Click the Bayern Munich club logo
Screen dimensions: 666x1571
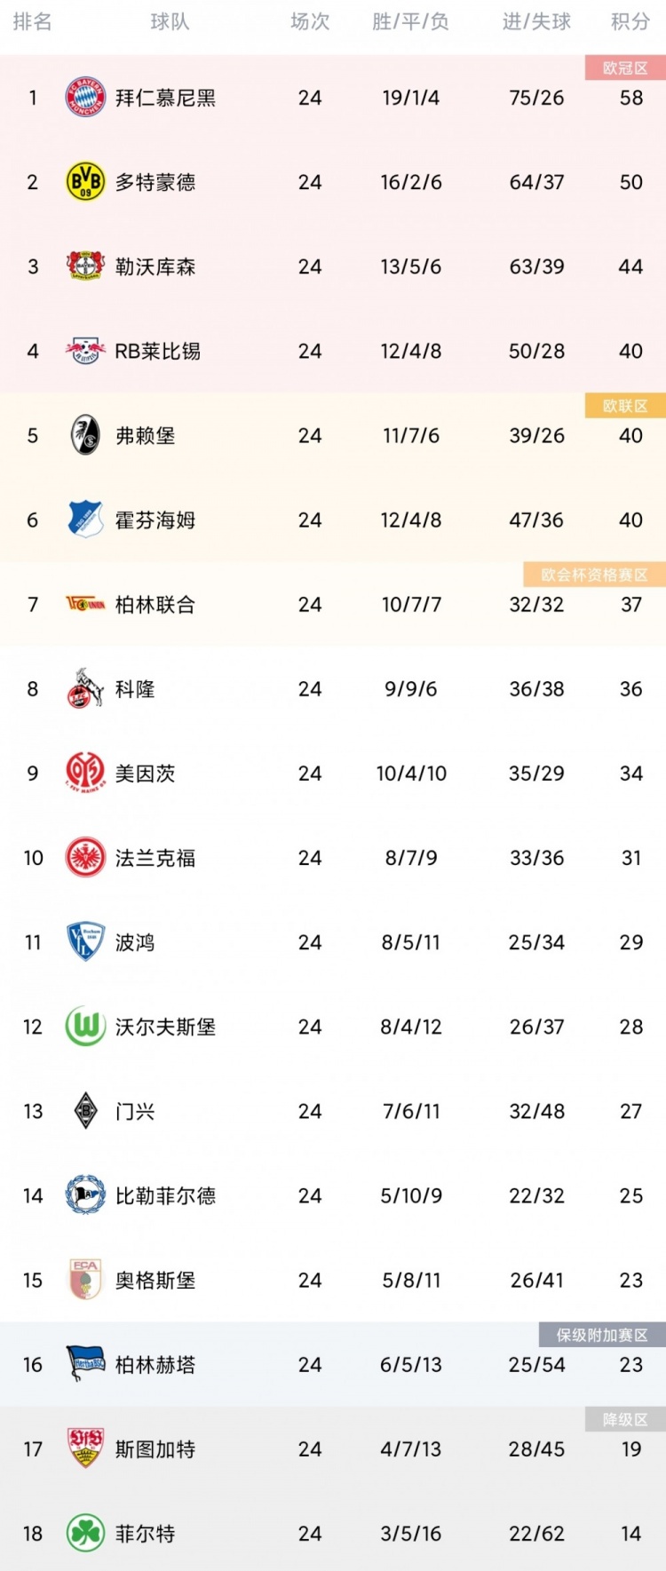(x=85, y=98)
